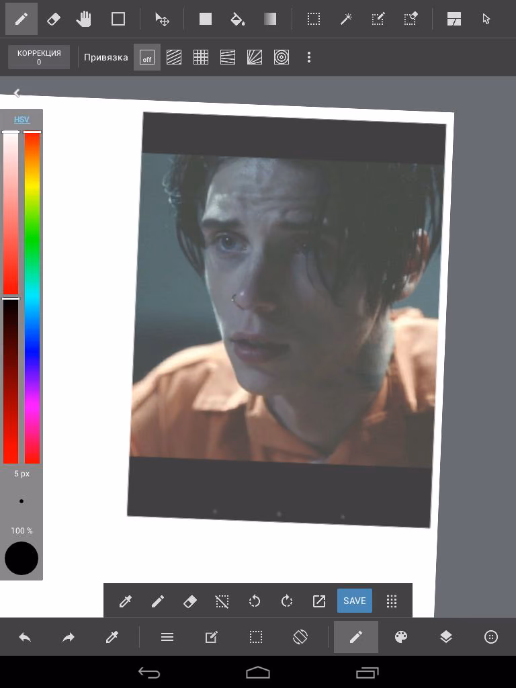Tap the Android recent apps button
516x688 pixels.
pyautogui.click(x=367, y=672)
